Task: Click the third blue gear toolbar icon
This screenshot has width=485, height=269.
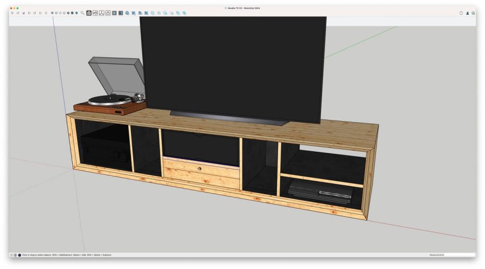Action: tap(140, 13)
